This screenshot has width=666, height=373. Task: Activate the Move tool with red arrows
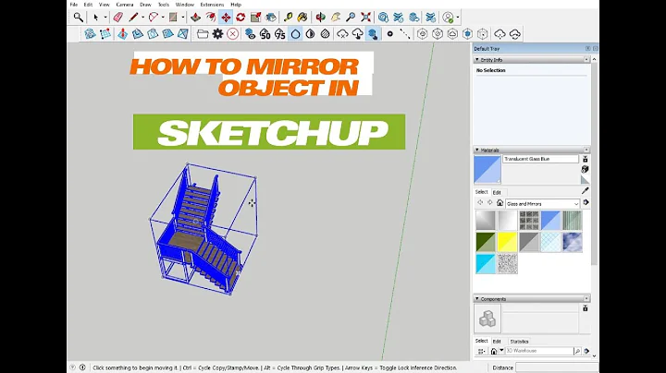pos(226,17)
